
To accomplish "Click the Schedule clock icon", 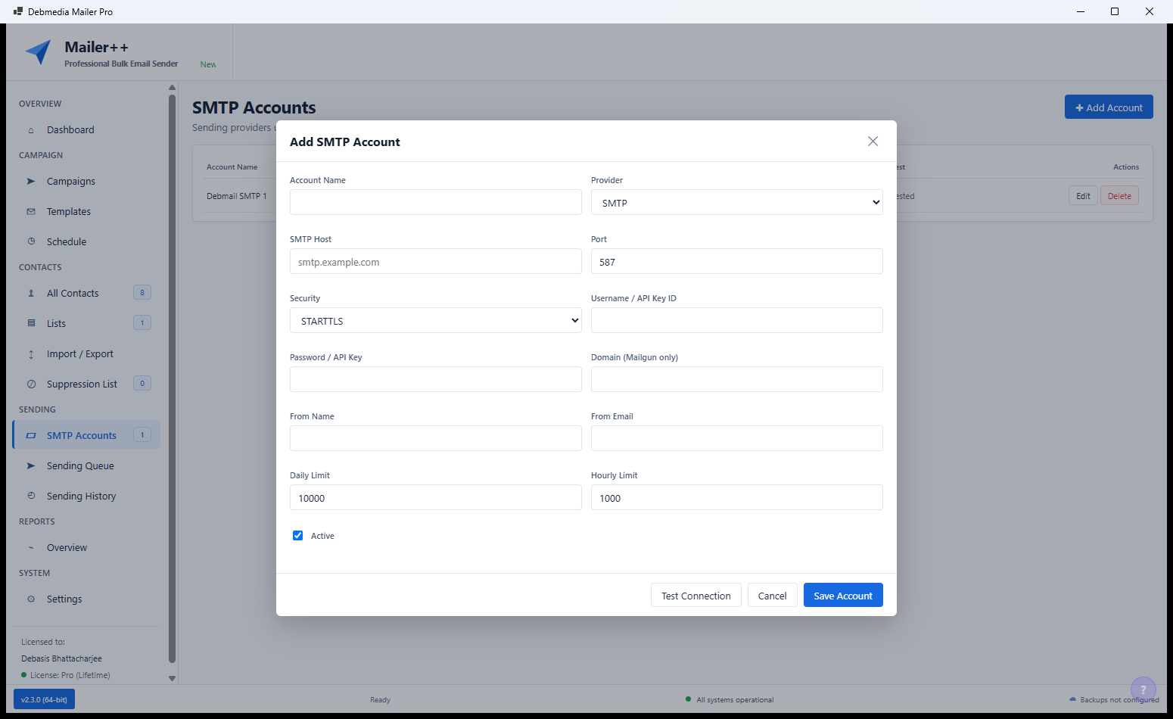I will (x=31, y=242).
